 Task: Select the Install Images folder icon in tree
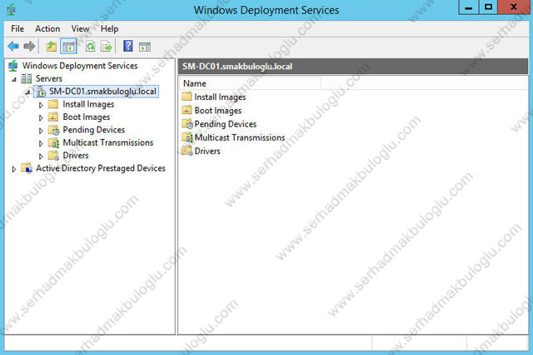(x=53, y=104)
